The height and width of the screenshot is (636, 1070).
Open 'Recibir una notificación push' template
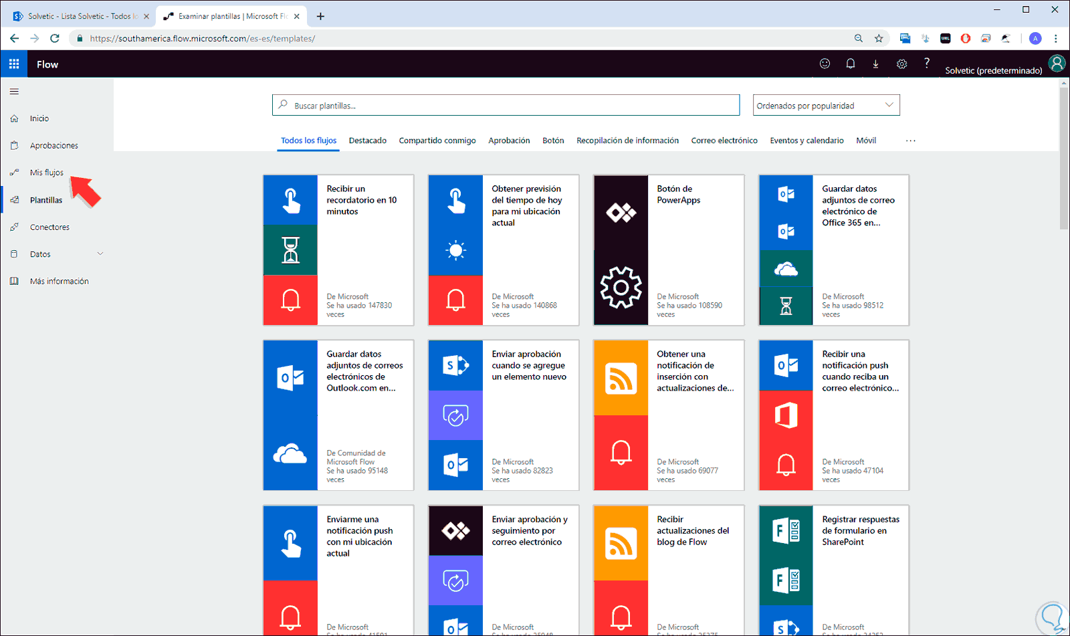834,415
